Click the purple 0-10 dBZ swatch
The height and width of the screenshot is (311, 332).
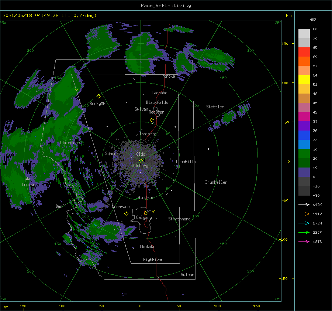click(x=304, y=172)
